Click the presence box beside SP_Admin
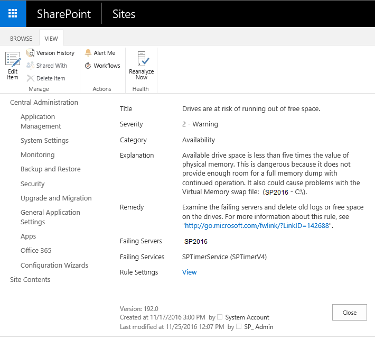The width and height of the screenshot is (375, 338). coord(239,326)
